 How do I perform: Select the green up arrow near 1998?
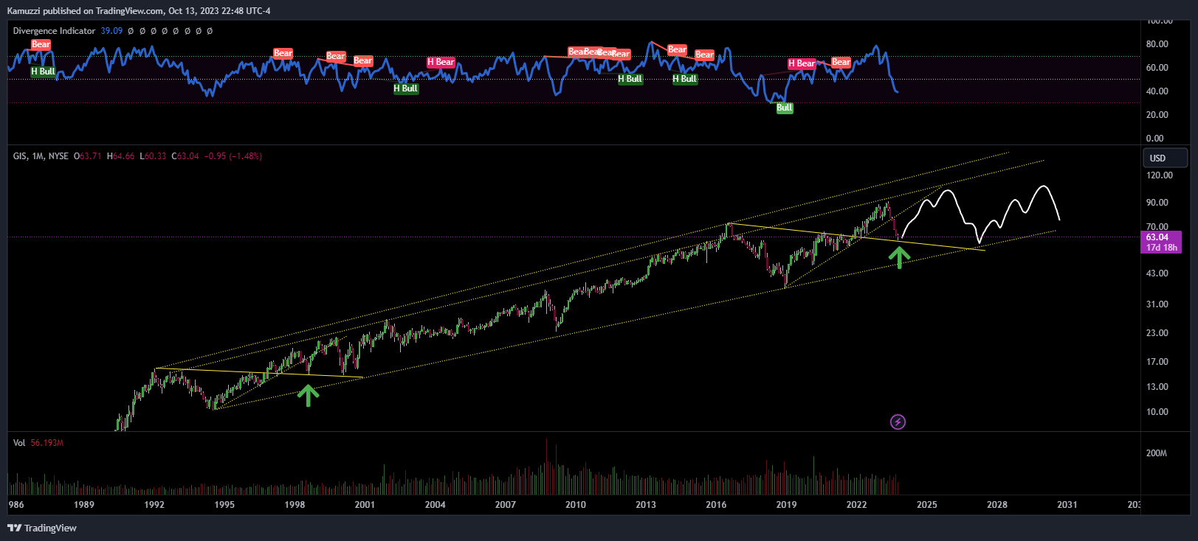(308, 395)
